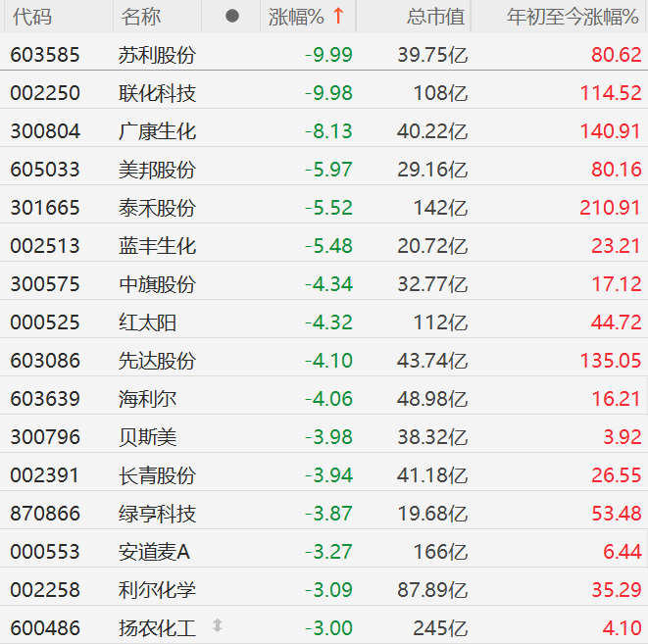This screenshot has height=644, width=648.
Task: Click year-to-date value 44.72
Action: pyautogui.click(x=617, y=322)
